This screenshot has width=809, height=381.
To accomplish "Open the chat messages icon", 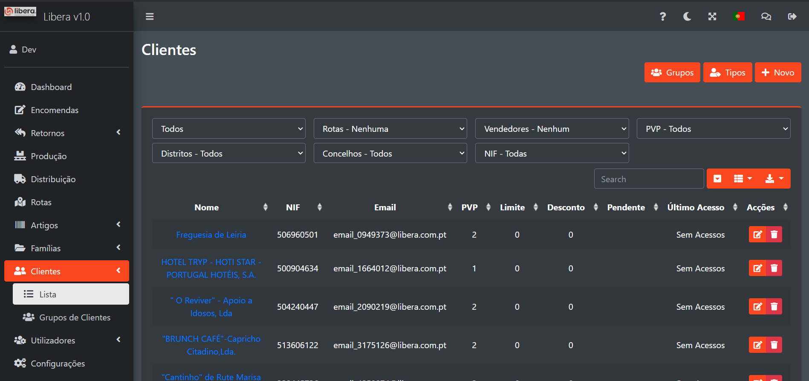I will coord(766,17).
